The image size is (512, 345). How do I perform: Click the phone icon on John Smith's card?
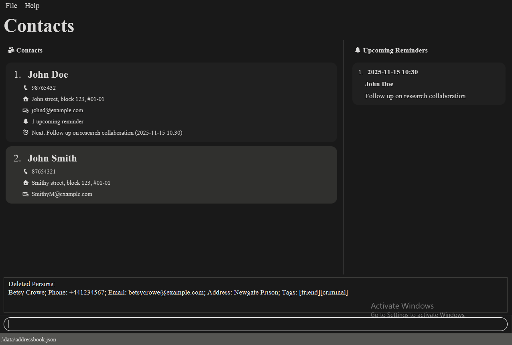pos(26,171)
